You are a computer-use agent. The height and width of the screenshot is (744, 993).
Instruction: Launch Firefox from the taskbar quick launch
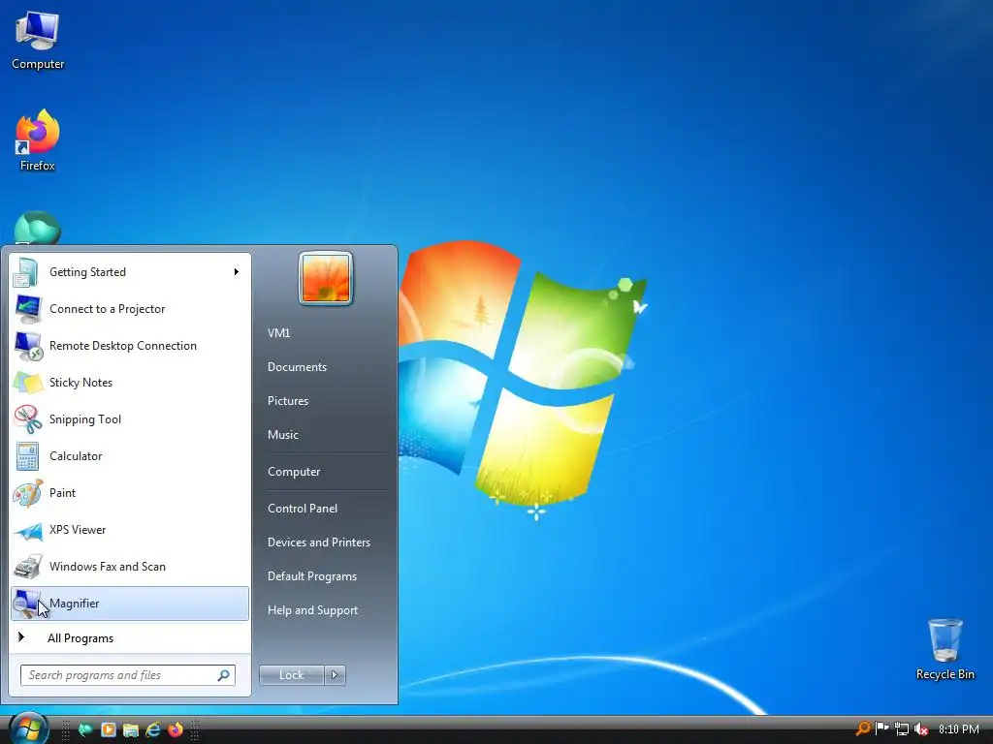176,729
